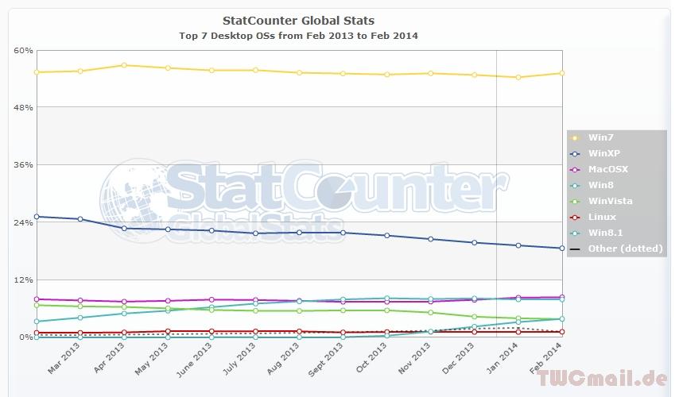Click the StatCounter Global Stats chart title
Viewport: 679px width, 397px height.
coord(298,20)
